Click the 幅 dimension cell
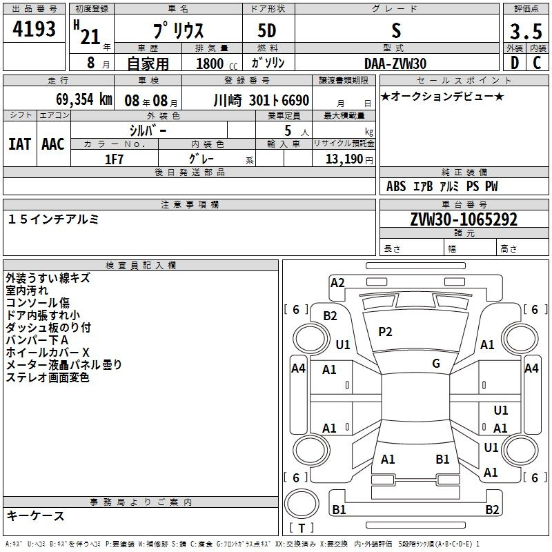This screenshot has width=552, height=552. coord(470,247)
